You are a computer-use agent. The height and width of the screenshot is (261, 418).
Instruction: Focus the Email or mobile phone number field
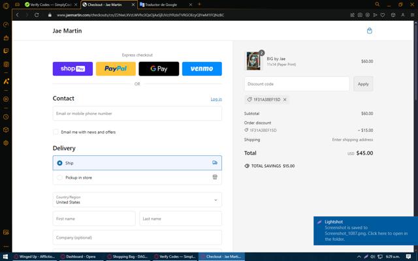click(x=137, y=114)
